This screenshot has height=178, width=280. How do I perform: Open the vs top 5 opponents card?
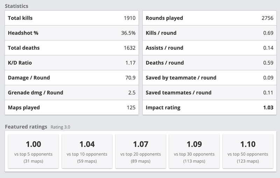33,151
